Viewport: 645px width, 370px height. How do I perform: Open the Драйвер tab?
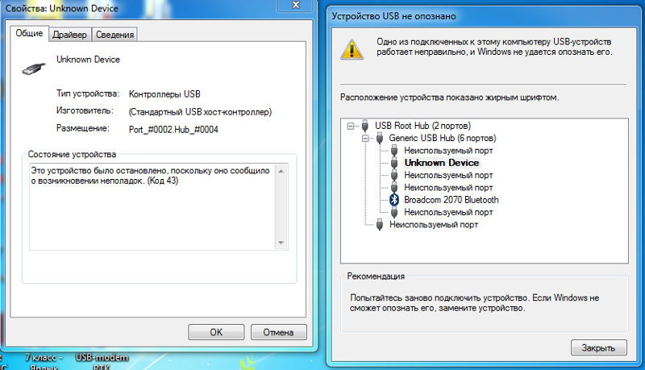[x=69, y=35]
